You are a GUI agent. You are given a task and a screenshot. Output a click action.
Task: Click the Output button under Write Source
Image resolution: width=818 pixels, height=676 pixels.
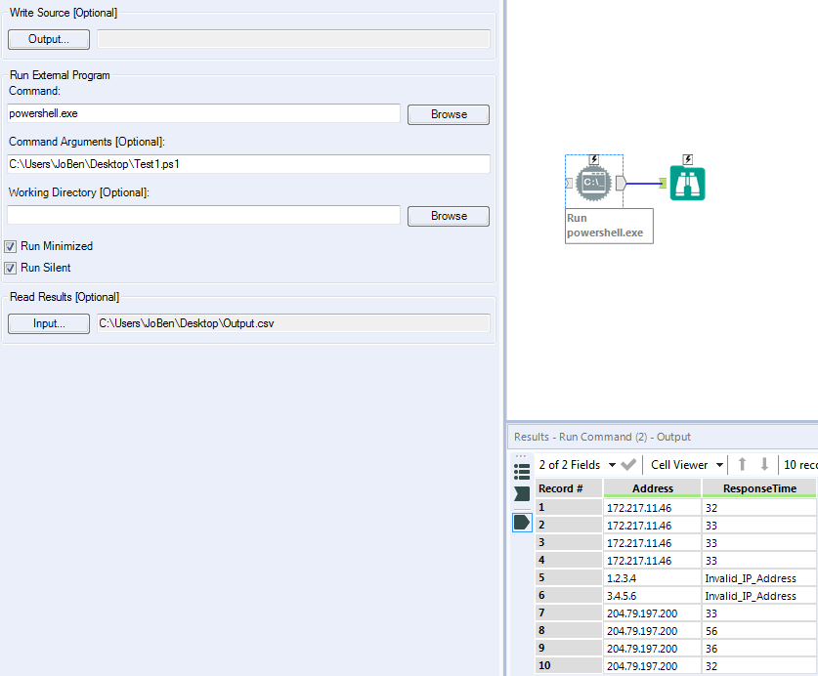point(48,39)
